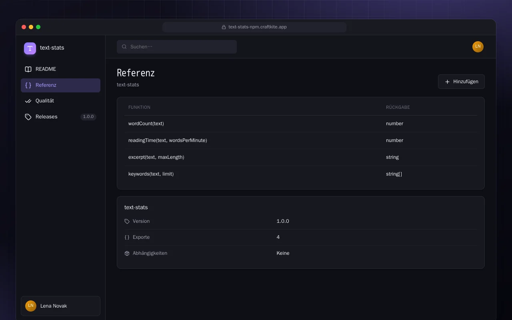This screenshot has height=320, width=512.
Task: Open the README book icon
Action: click(28, 69)
